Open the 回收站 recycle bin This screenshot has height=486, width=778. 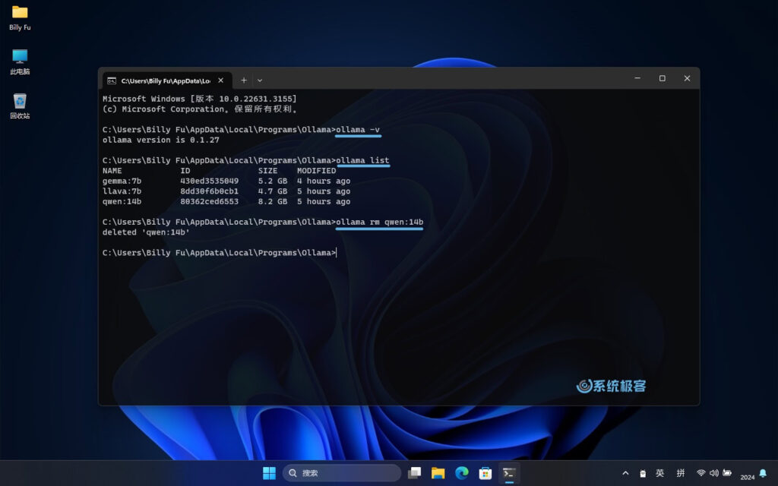coord(19,103)
